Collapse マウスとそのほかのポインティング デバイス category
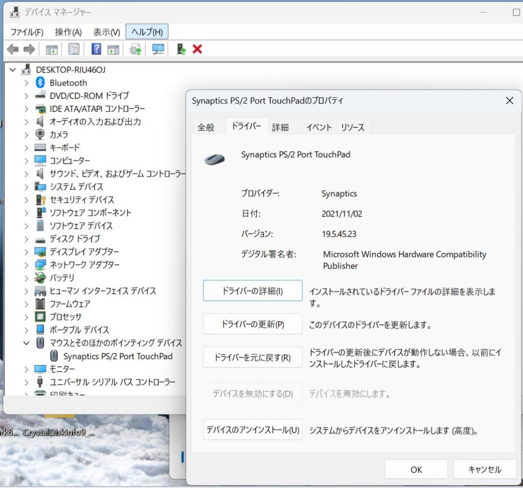This screenshot has width=523, height=488. point(27,343)
